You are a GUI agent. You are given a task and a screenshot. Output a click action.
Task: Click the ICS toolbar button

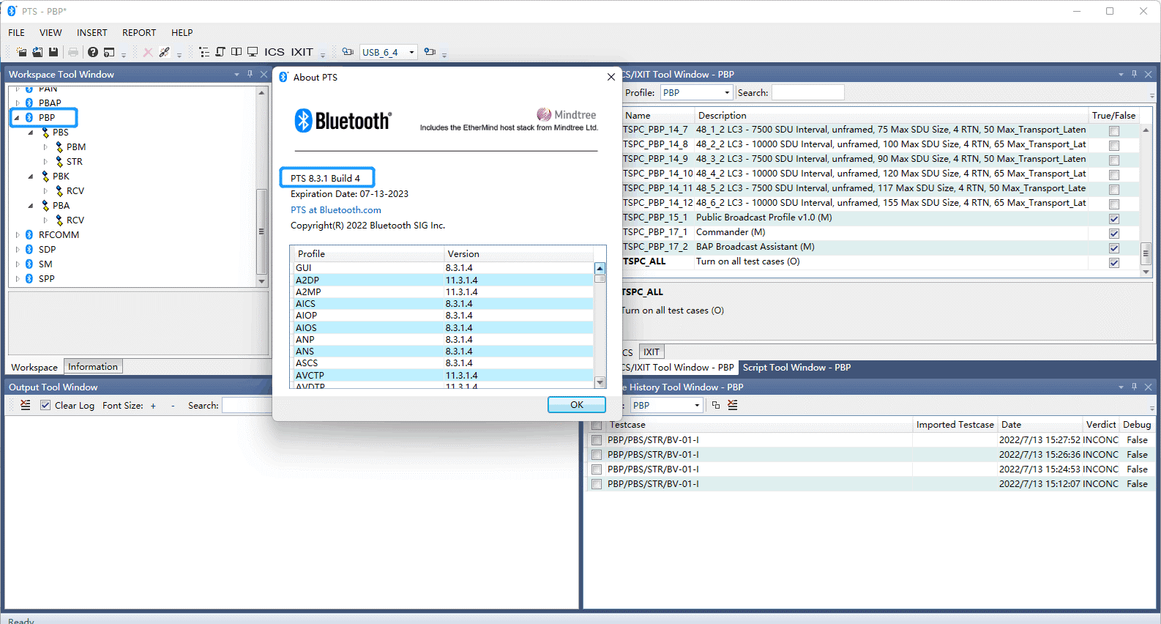coord(275,52)
